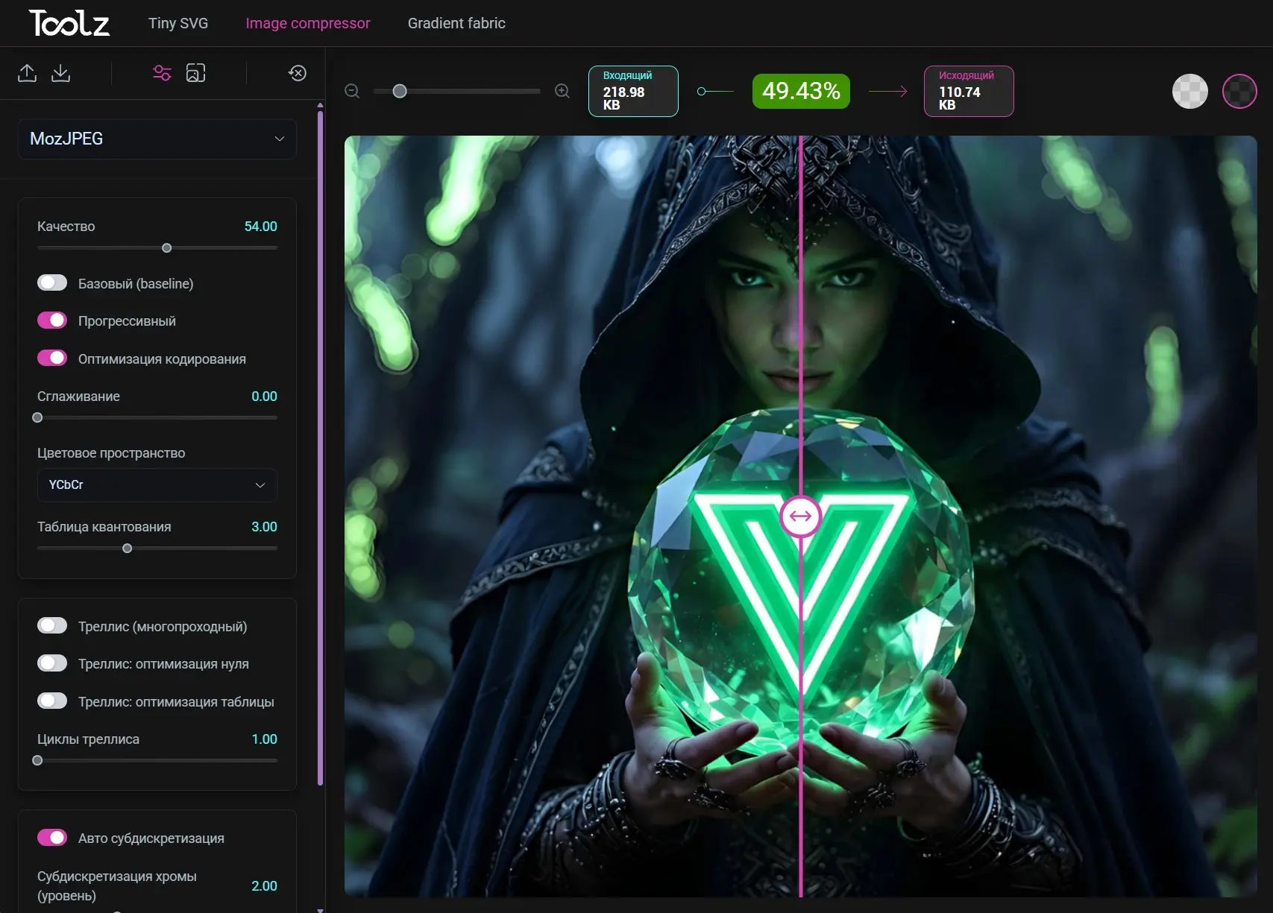Enable Треллис (многопроходный) switch

[x=52, y=626]
